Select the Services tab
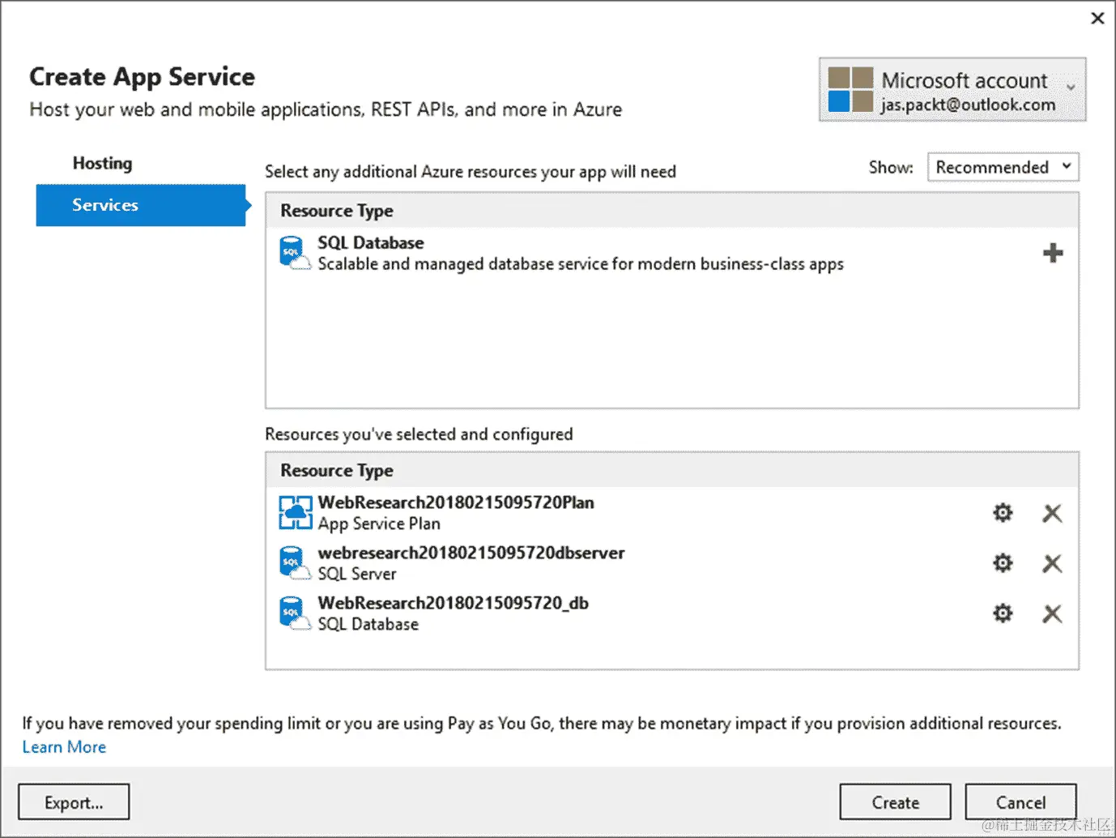1116x838 pixels. pos(141,205)
